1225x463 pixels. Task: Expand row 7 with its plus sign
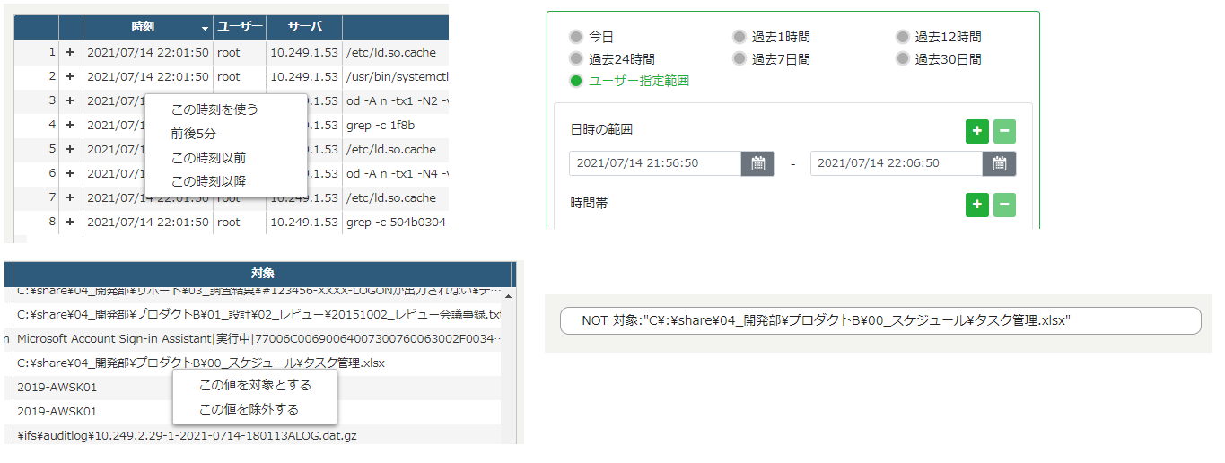[70, 198]
